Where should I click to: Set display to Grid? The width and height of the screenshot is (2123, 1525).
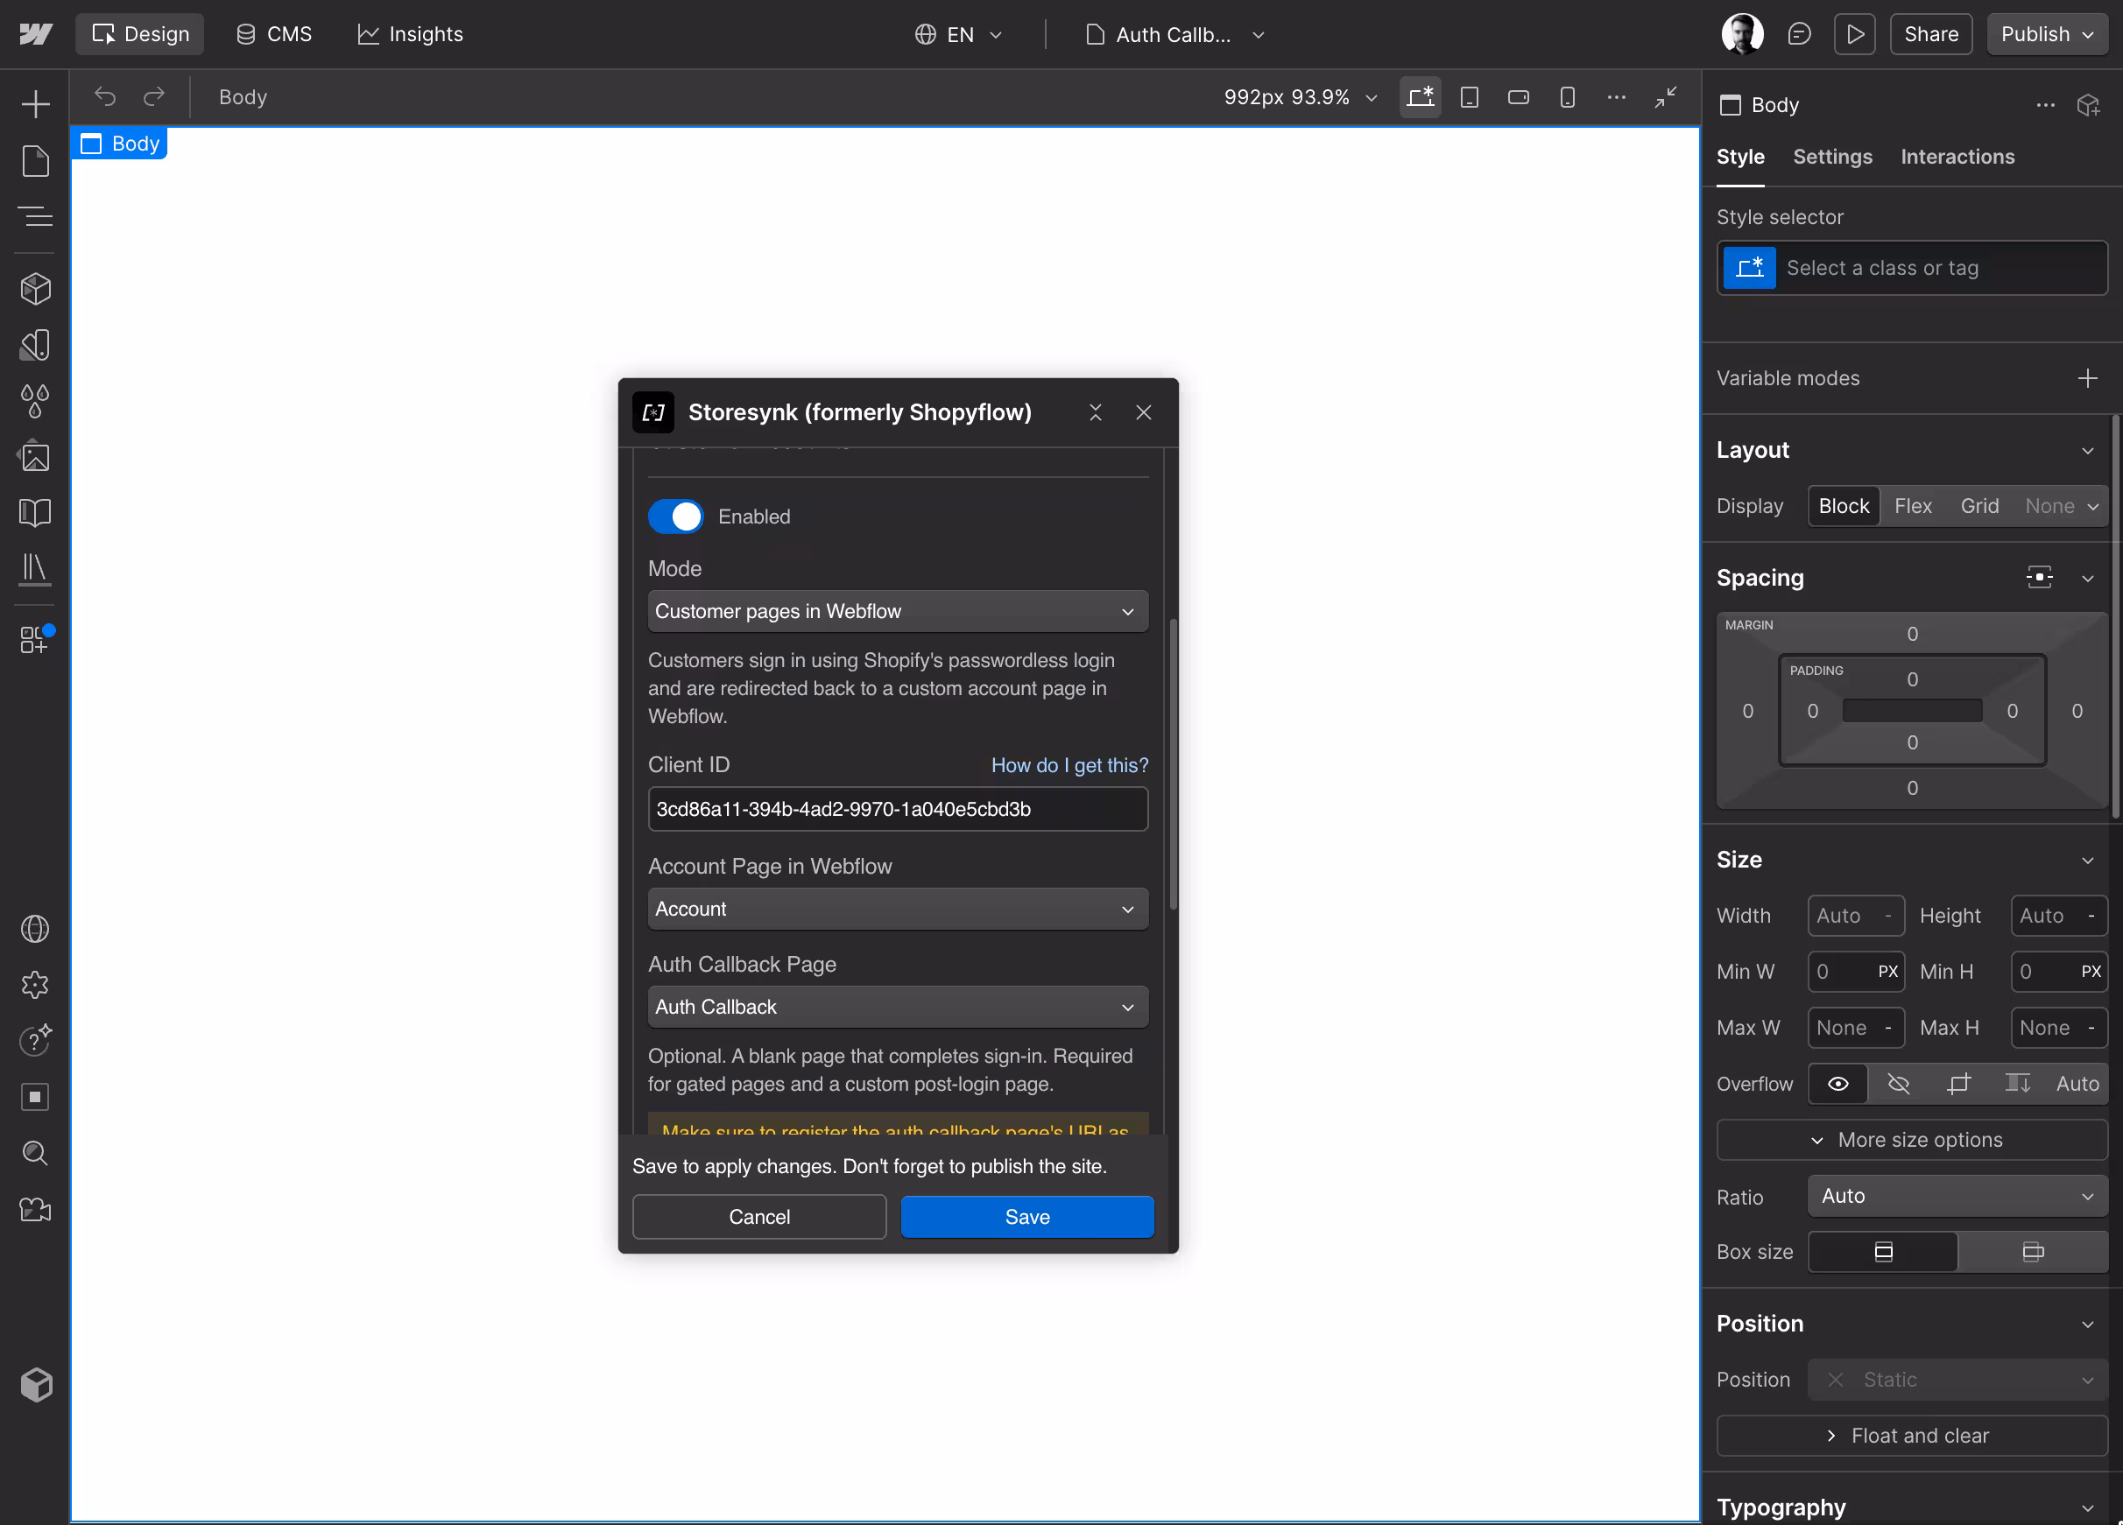[1979, 506]
